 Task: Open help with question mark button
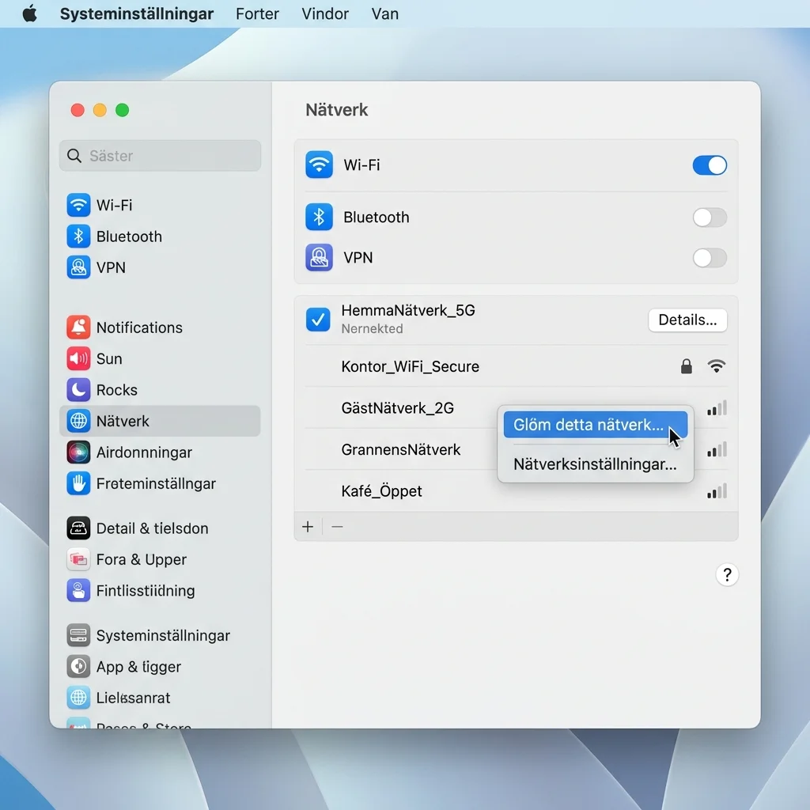point(727,574)
